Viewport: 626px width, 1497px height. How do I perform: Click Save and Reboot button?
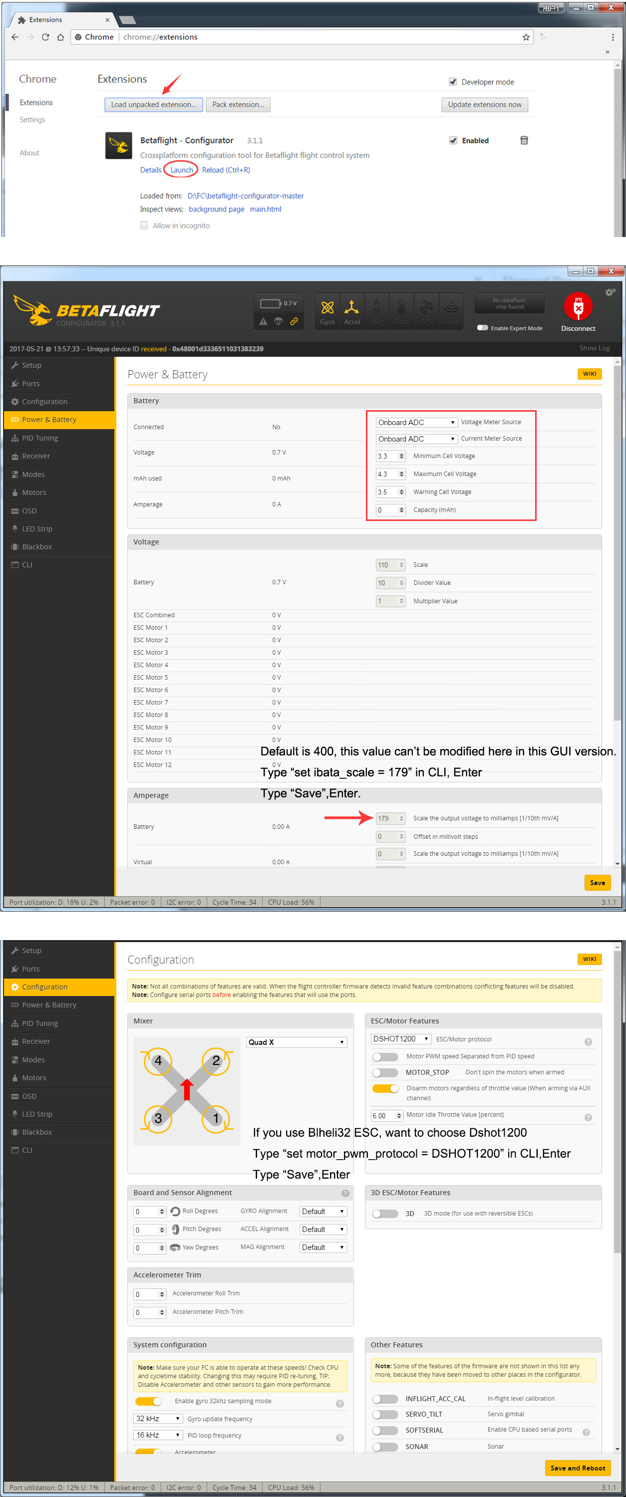coord(578,1469)
